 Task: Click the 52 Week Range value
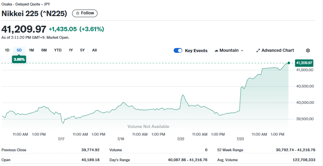tap(296, 150)
